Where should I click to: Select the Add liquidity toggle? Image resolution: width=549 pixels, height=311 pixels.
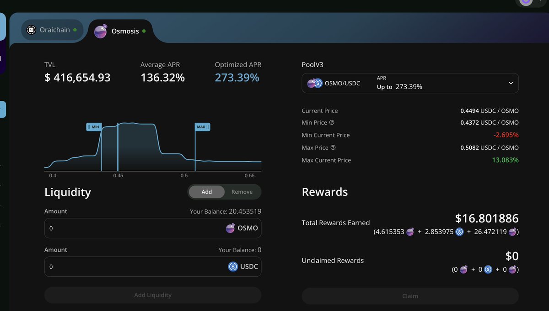207,192
